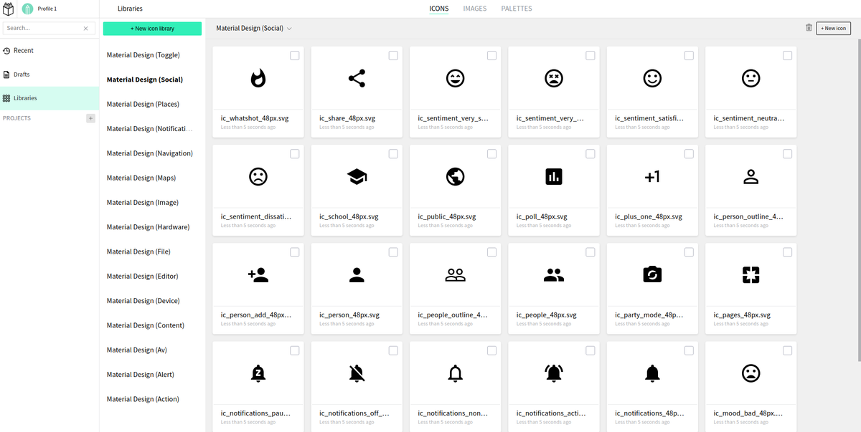
Task: Click the share icon thumbnail
Action: click(357, 79)
